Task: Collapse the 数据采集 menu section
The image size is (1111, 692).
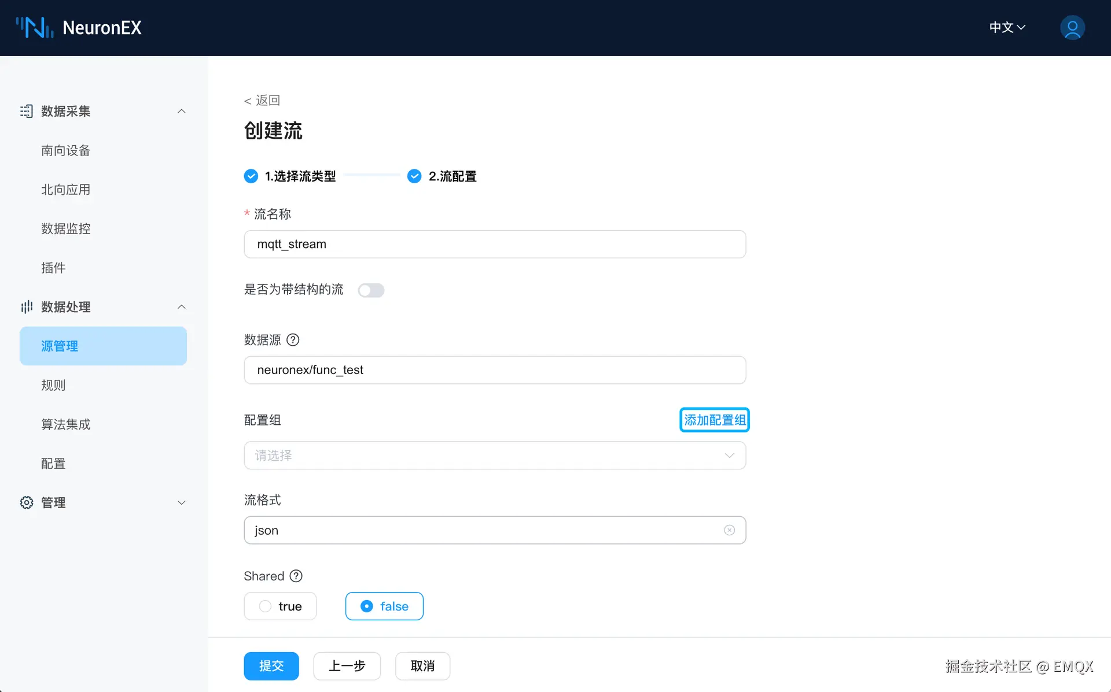Action: [182, 111]
